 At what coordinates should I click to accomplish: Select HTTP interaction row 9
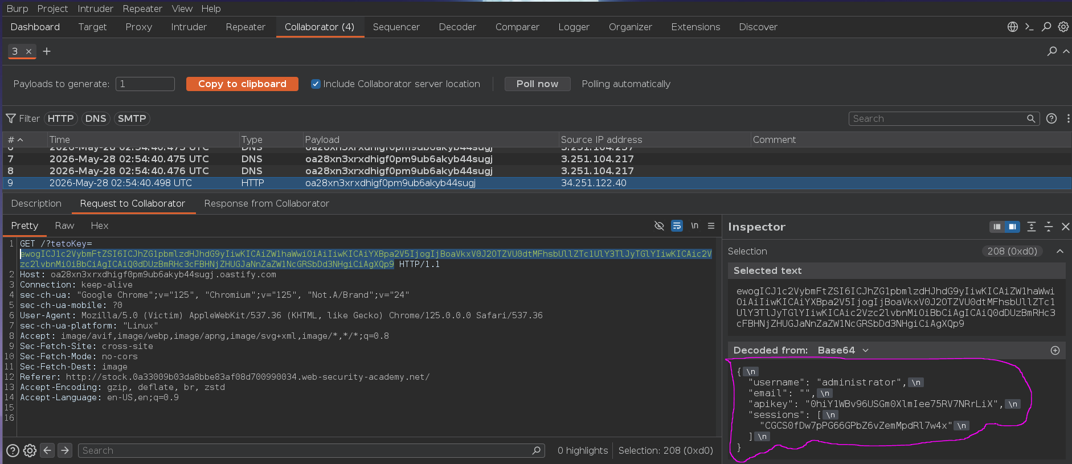tap(537, 183)
